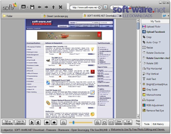The image size is (171, 134).
Task: Open the Add Text tool
Action: point(149,79)
